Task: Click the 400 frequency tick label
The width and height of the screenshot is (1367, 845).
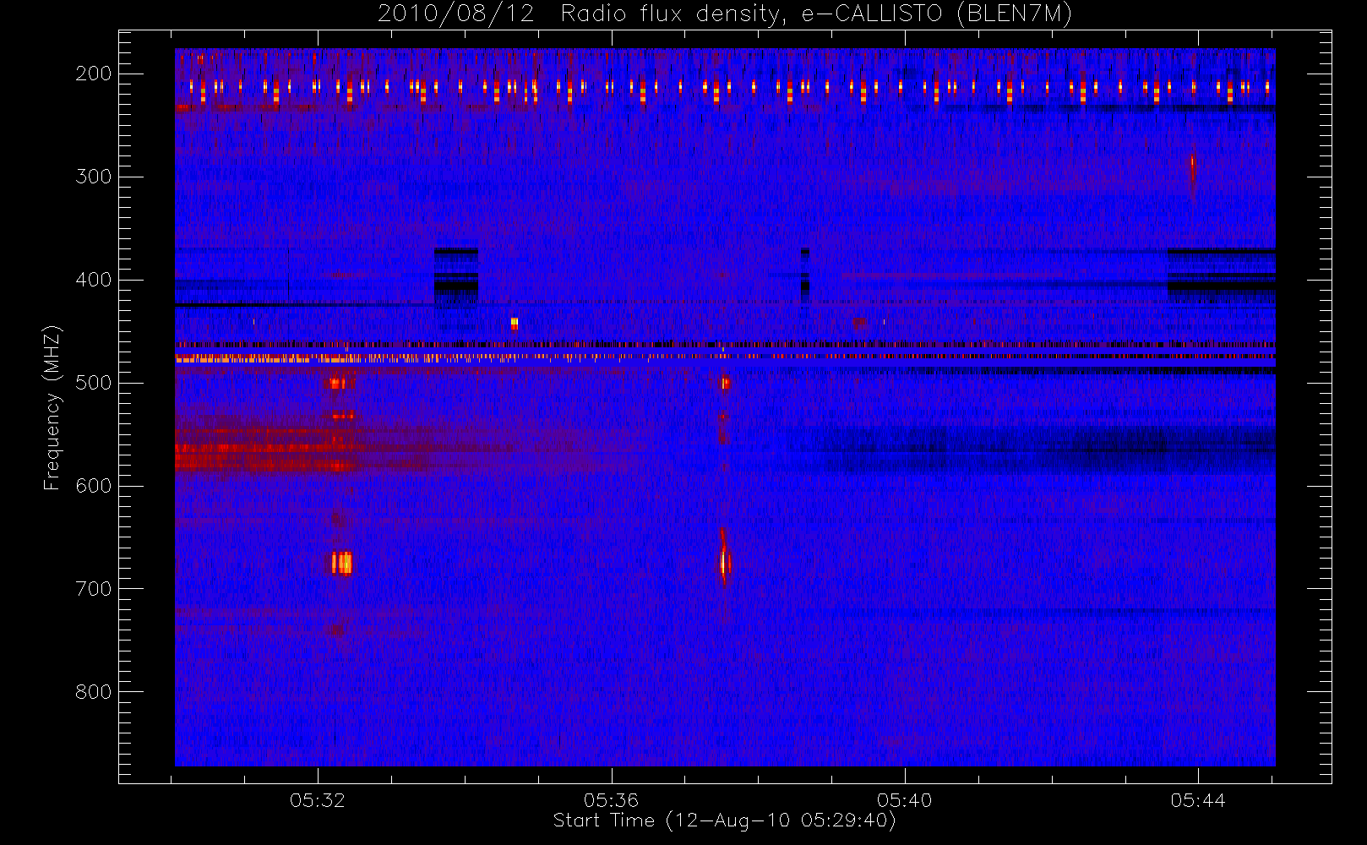Action: [93, 280]
